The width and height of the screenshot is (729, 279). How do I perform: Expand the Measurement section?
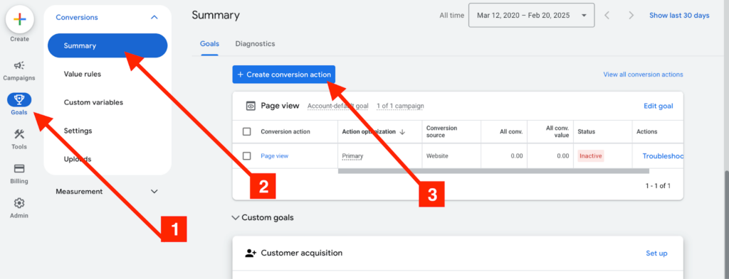tap(107, 192)
